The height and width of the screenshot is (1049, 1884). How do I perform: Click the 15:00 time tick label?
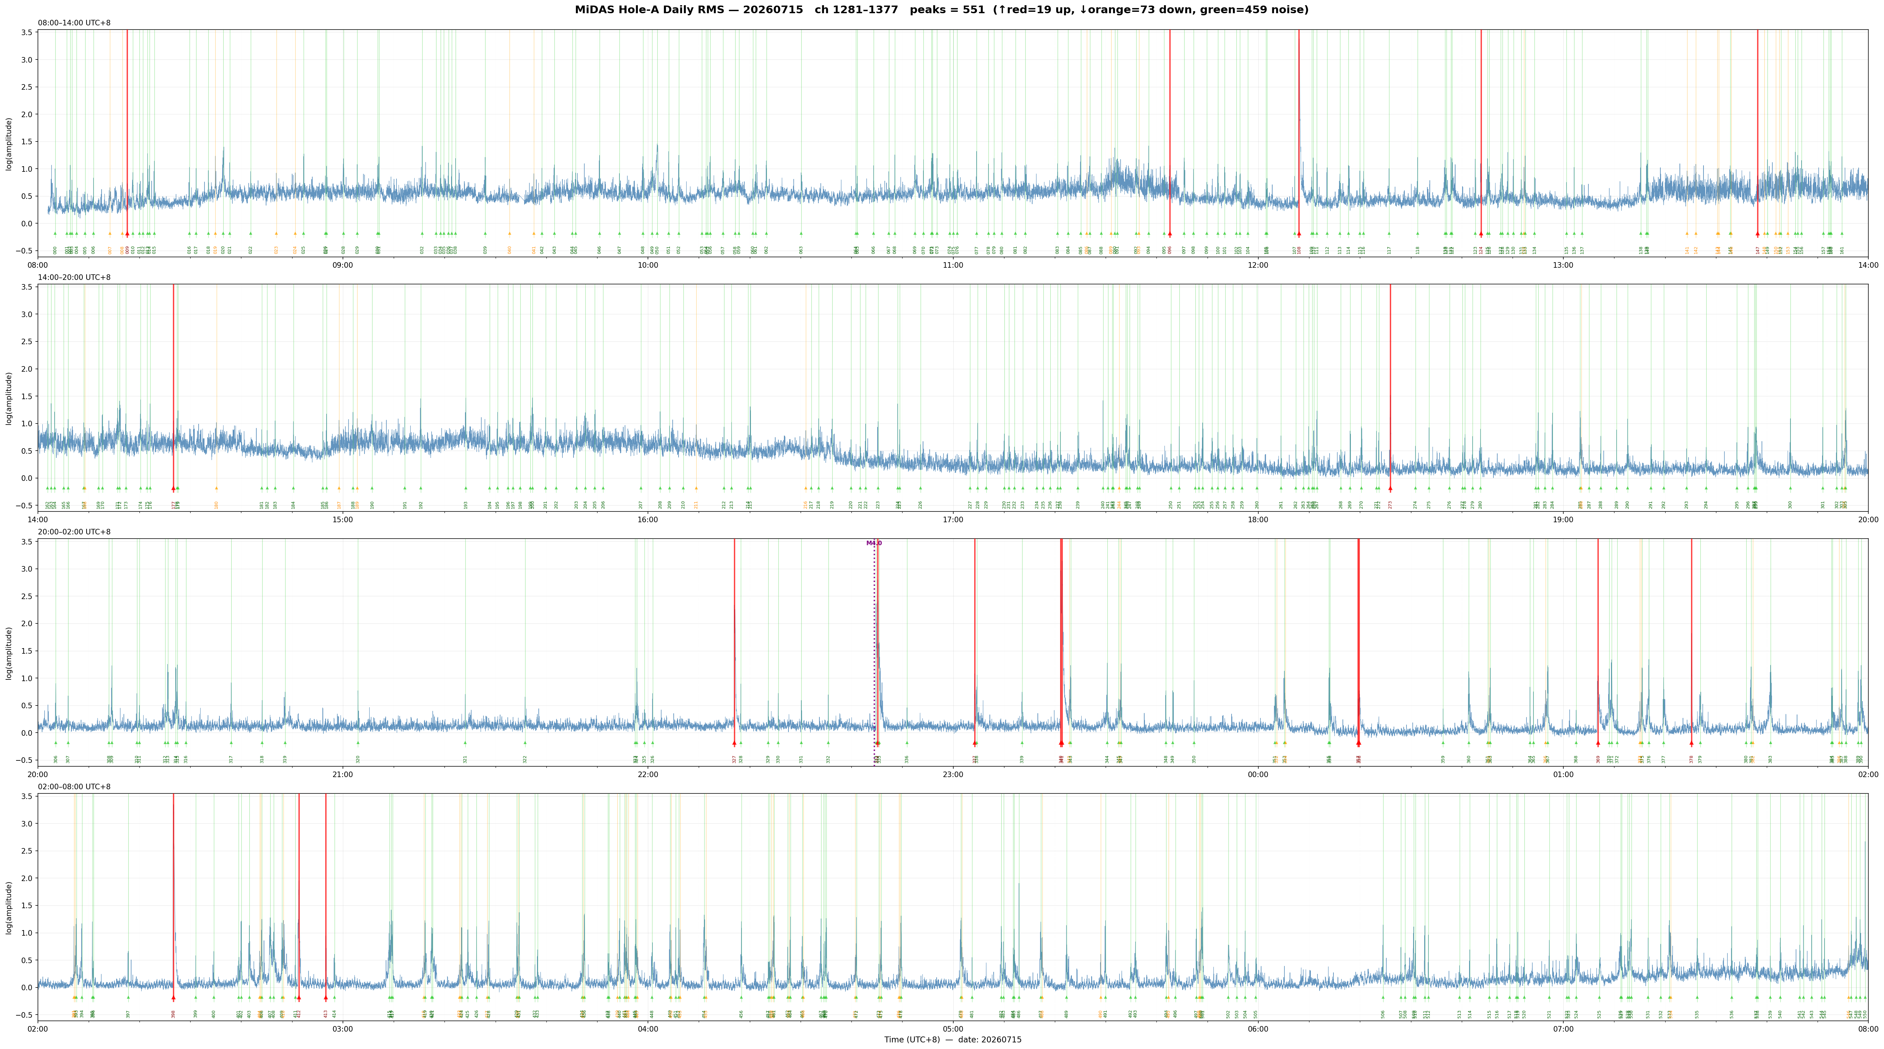tap(343, 520)
